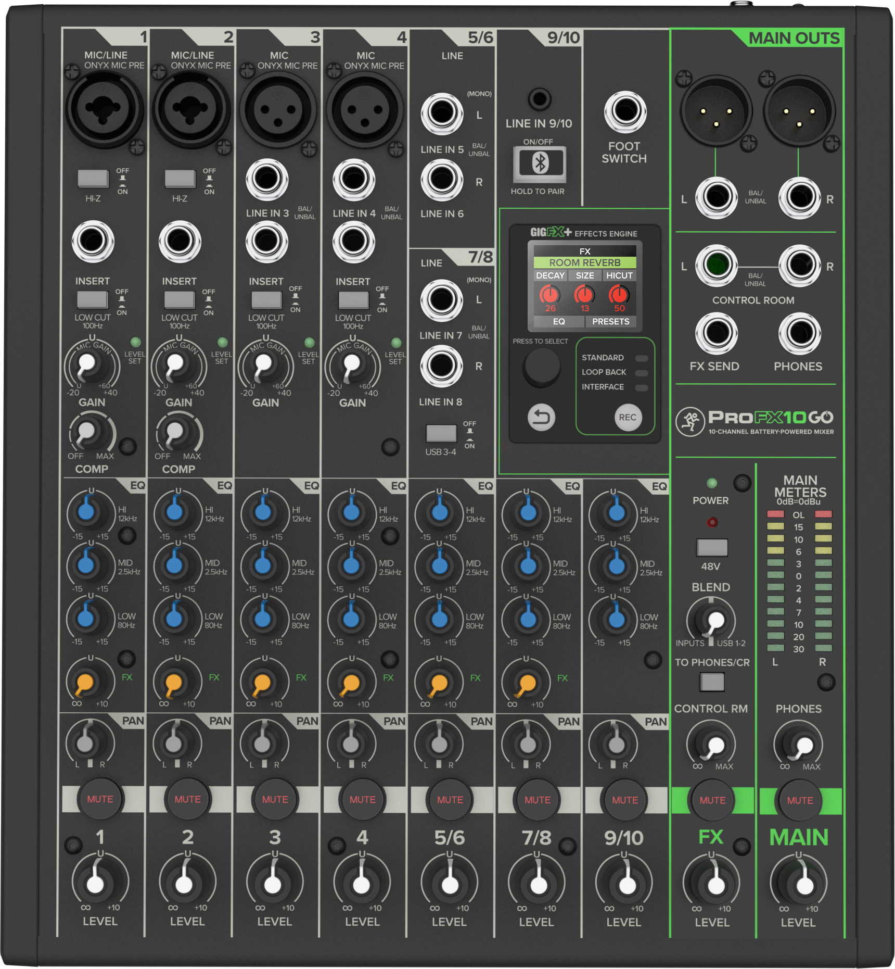Toggle the channel 1 HI-Z switch
895x969 pixels.
click(93, 179)
